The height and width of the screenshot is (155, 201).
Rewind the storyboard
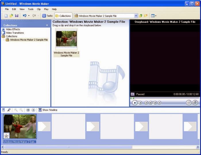click(x=28, y=110)
